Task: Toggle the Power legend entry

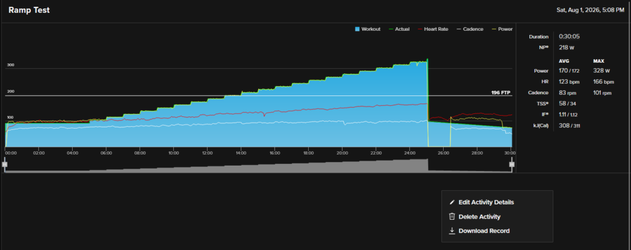Action: click(x=502, y=29)
